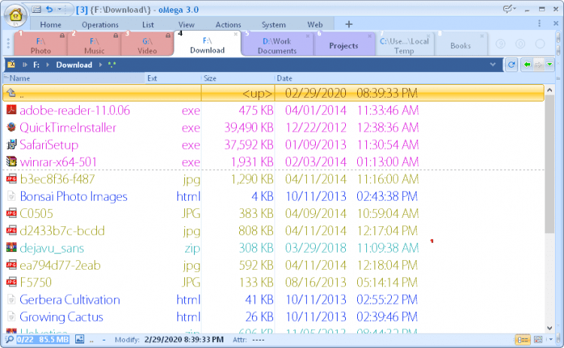Select the Bonsai Photo Images html icon
Viewport: 564px width, 348px height.
(11, 196)
